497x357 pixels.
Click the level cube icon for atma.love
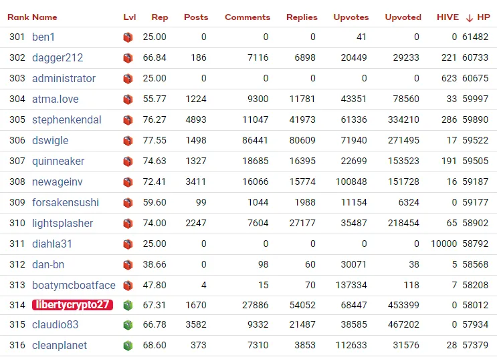click(x=128, y=99)
